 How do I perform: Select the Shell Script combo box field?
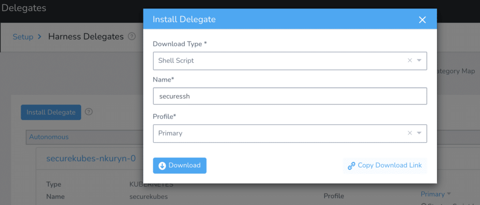tap(290, 61)
